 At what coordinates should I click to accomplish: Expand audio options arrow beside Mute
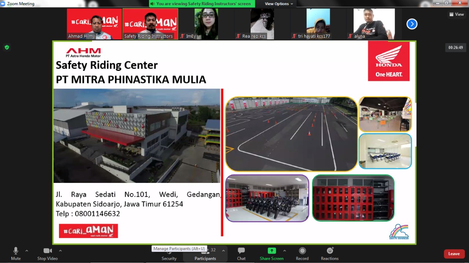tap(27, 251)
